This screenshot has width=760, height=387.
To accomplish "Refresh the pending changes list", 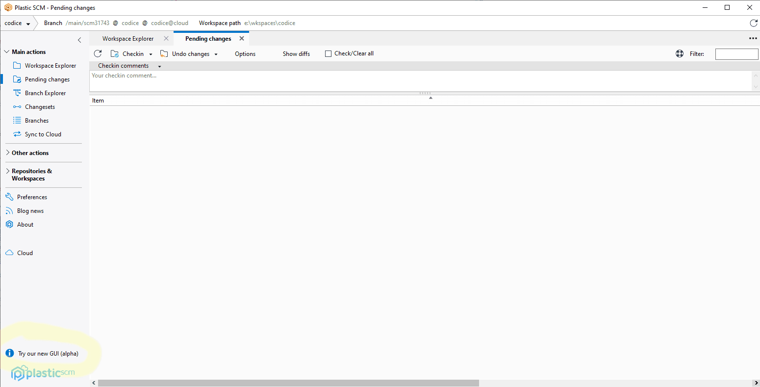I will pyautogui.click(x=98, y=53).
